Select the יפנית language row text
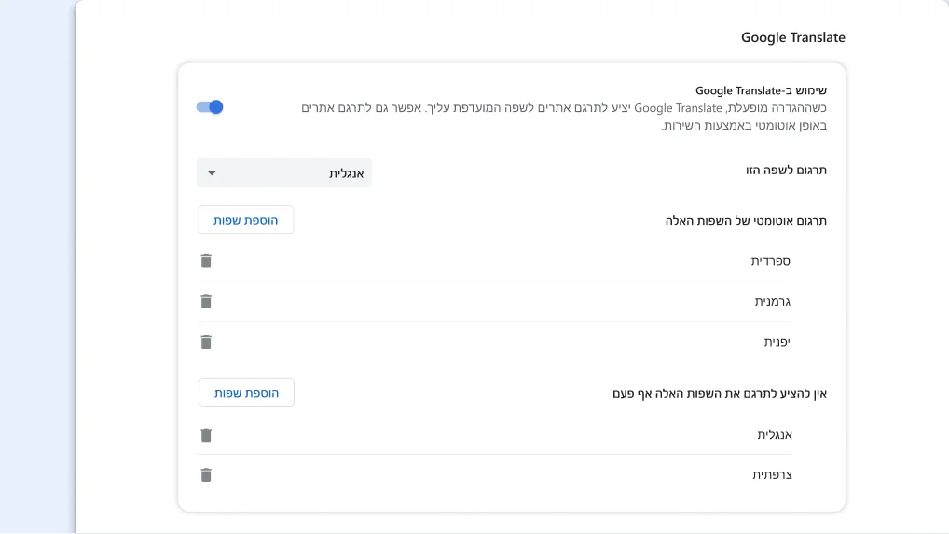Screen dimensions: 949x534 pos(777,342)
